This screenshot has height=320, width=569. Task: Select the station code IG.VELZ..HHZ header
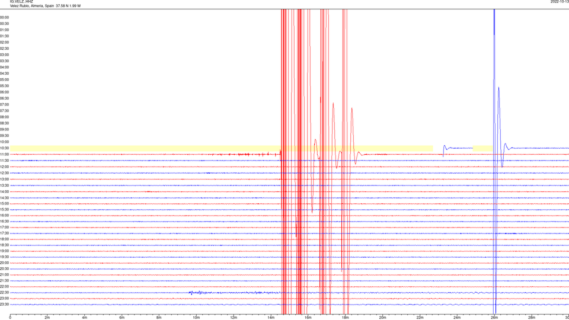click(x=21, y=1)
